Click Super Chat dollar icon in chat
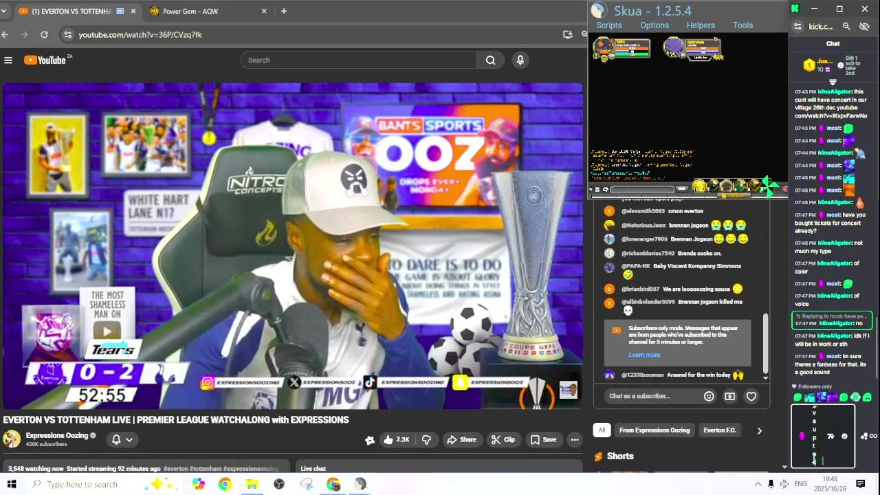Viewport: 880px width, 495px height. [729, 396]
